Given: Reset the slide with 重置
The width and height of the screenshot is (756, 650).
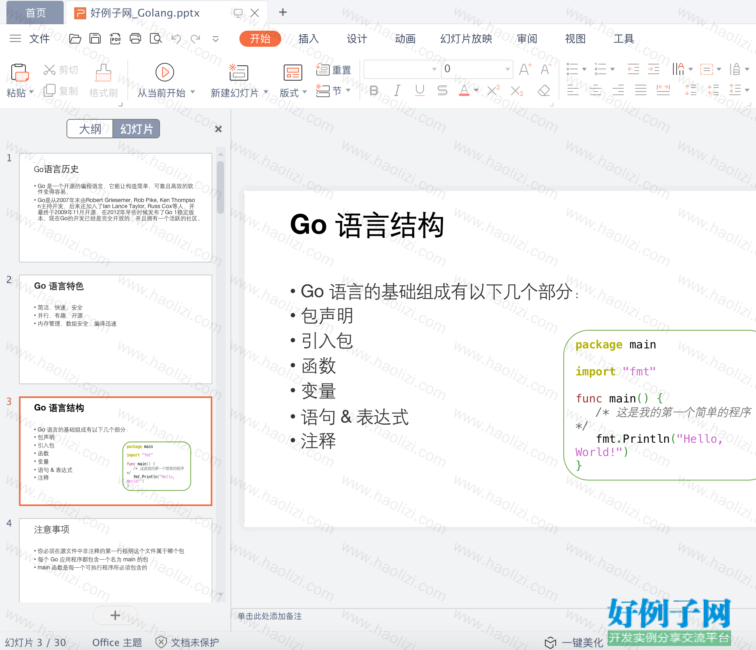Looking at the screenshot, I should pyautogui.click(x=334, y=70).
